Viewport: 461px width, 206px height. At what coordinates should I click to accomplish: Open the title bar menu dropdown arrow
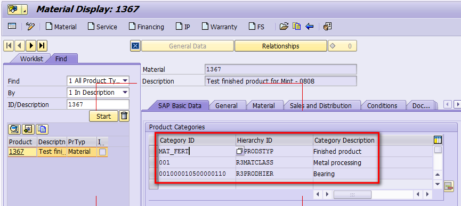coord(25,11)
